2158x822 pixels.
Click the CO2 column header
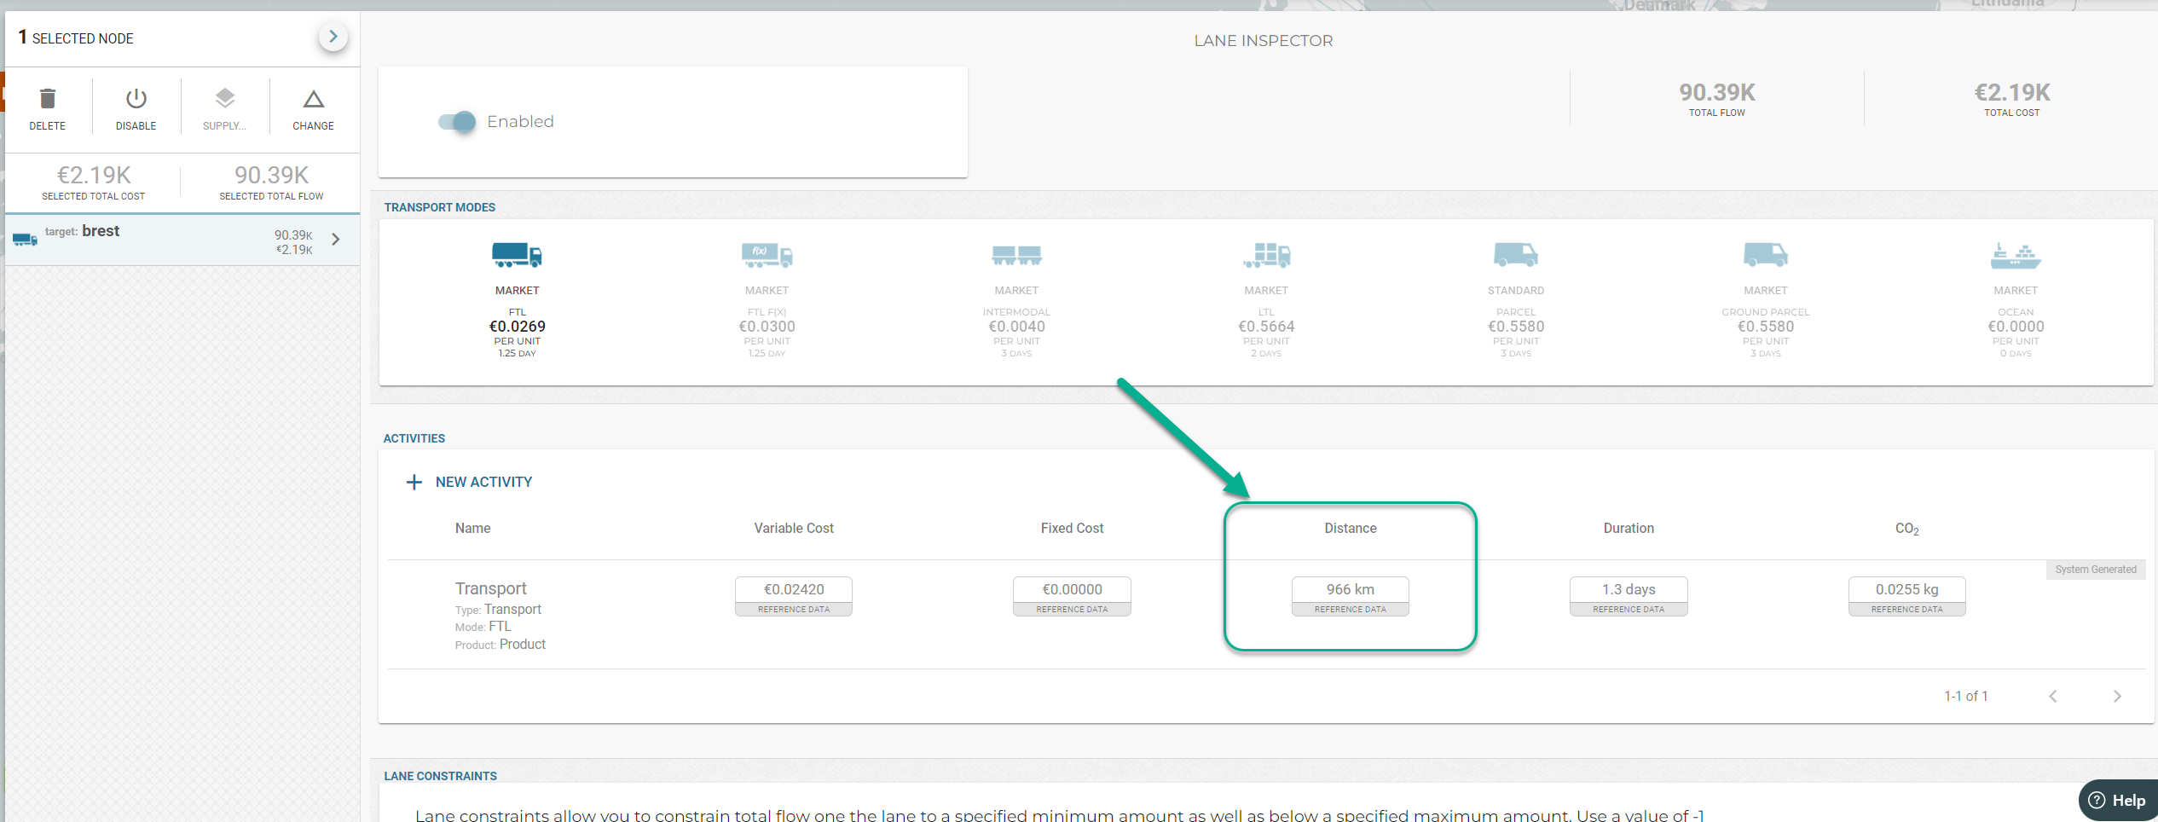pos(1906,530)
